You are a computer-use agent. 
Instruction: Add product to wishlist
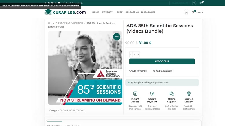tap(138, 71)
